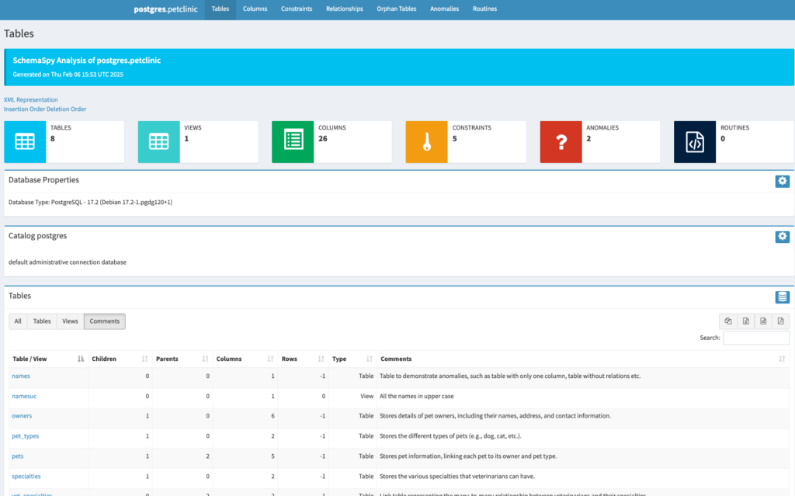
Task: Filter list to Views only
Action: pos(70,321)
